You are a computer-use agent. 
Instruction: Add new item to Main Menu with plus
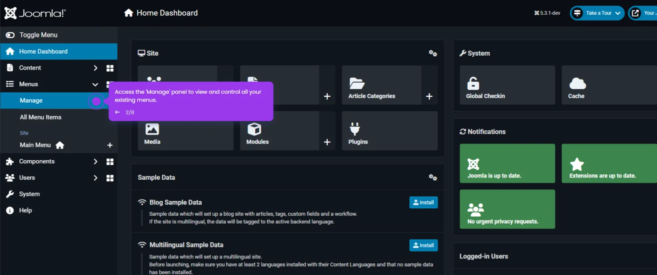(110, 145)
